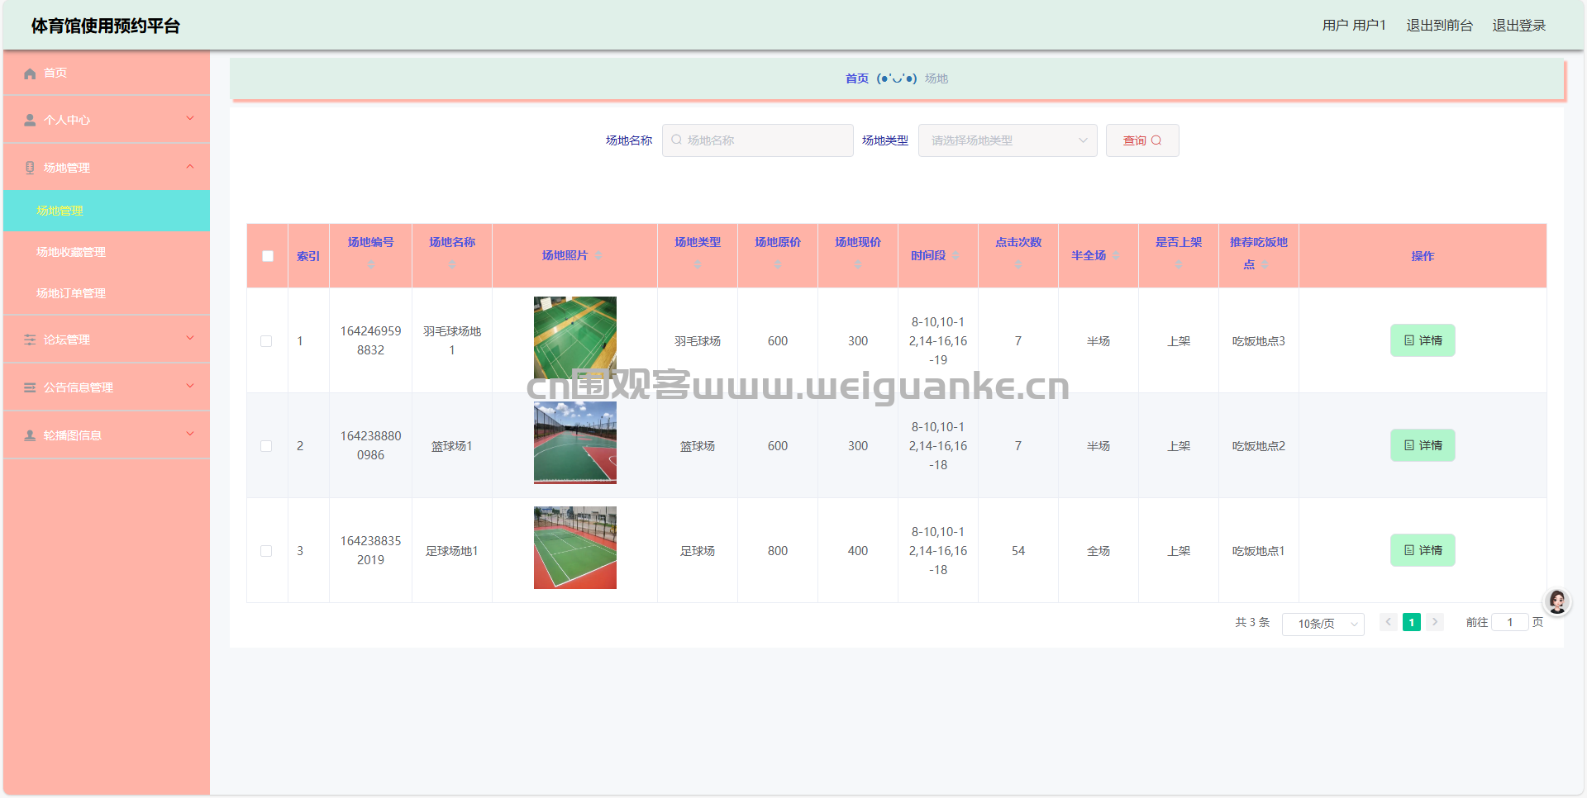Click the 点击次数 value 54
Screen dimensions: 1587x798
(1018, 551)
